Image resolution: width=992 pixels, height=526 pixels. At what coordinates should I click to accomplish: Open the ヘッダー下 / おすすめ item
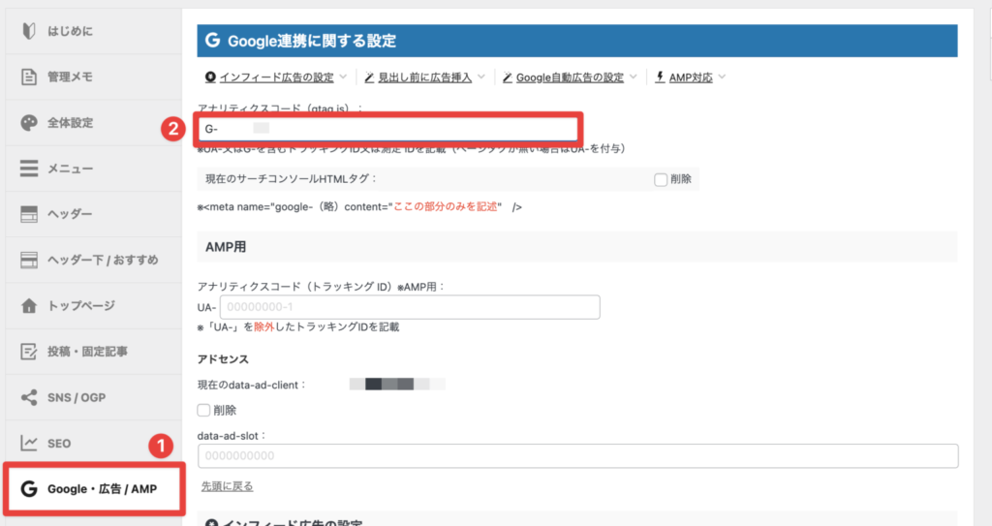pyautogui.click(x=94, y=260)
